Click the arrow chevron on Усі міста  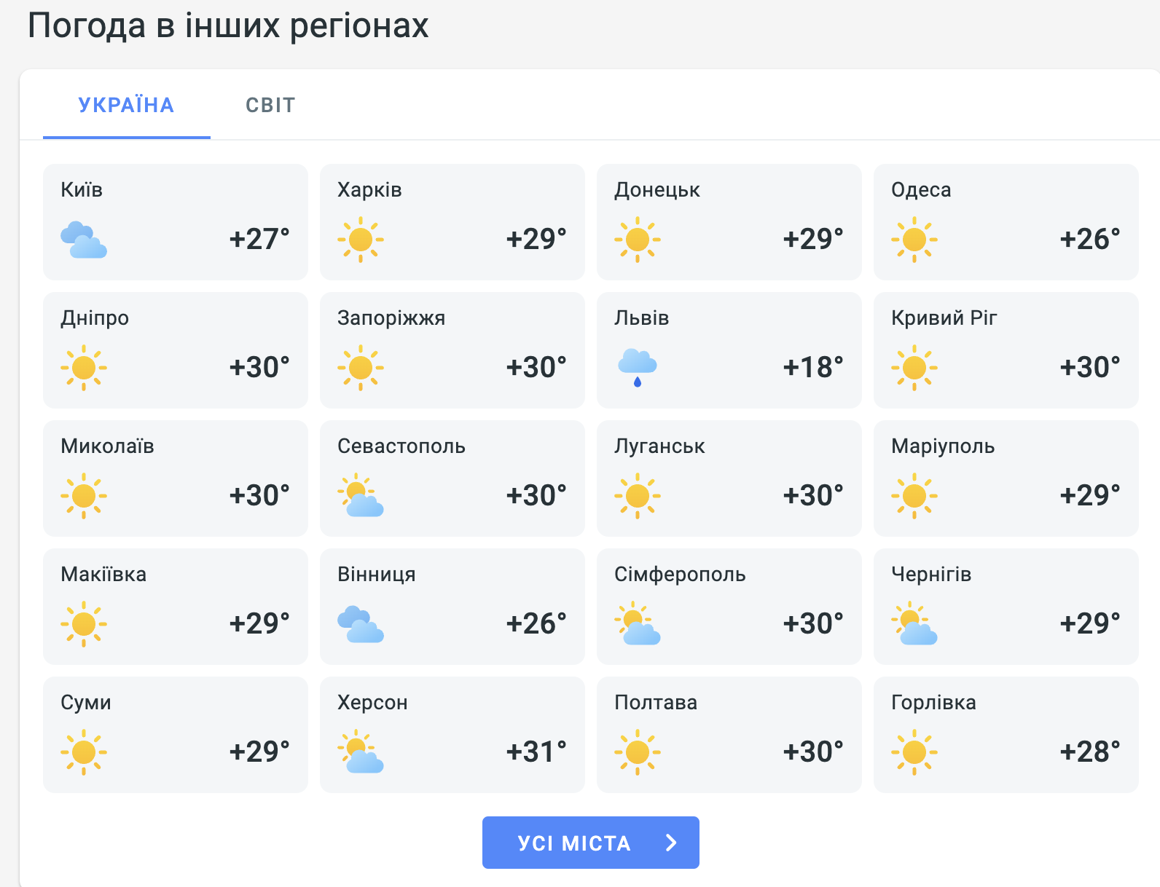coord(671,843)
